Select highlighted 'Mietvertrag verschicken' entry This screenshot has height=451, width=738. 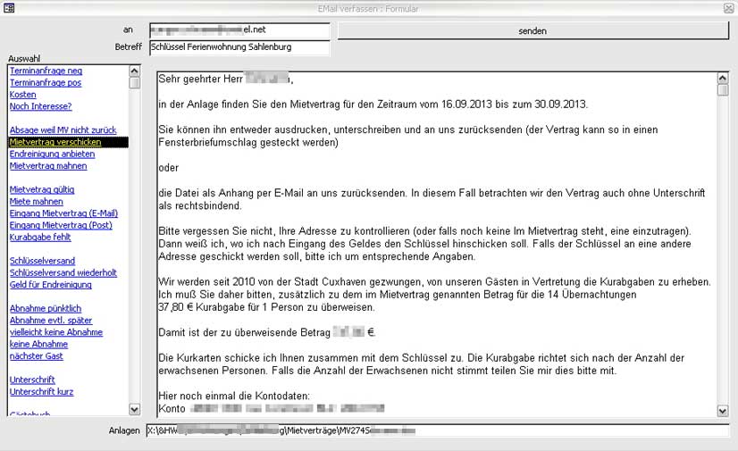tap(68, 142)
